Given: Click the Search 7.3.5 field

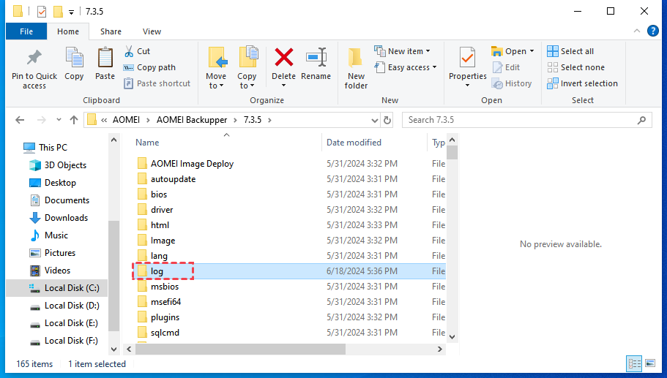Looking at the screenshot, I should coord(527,120).
